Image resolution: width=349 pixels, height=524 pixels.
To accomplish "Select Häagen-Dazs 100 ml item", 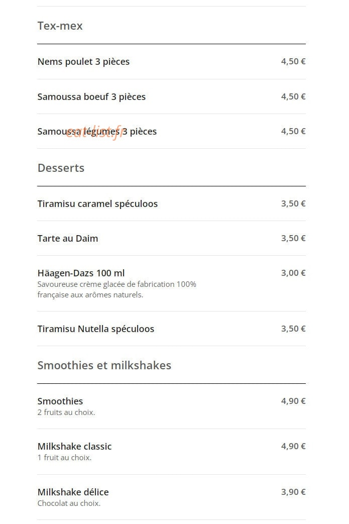I will (x=171, y=283).
